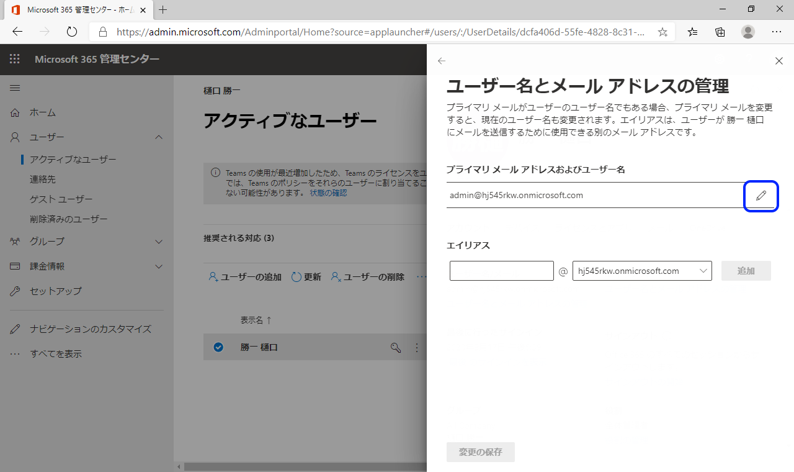Sort by the 表示名 column header

256,320
